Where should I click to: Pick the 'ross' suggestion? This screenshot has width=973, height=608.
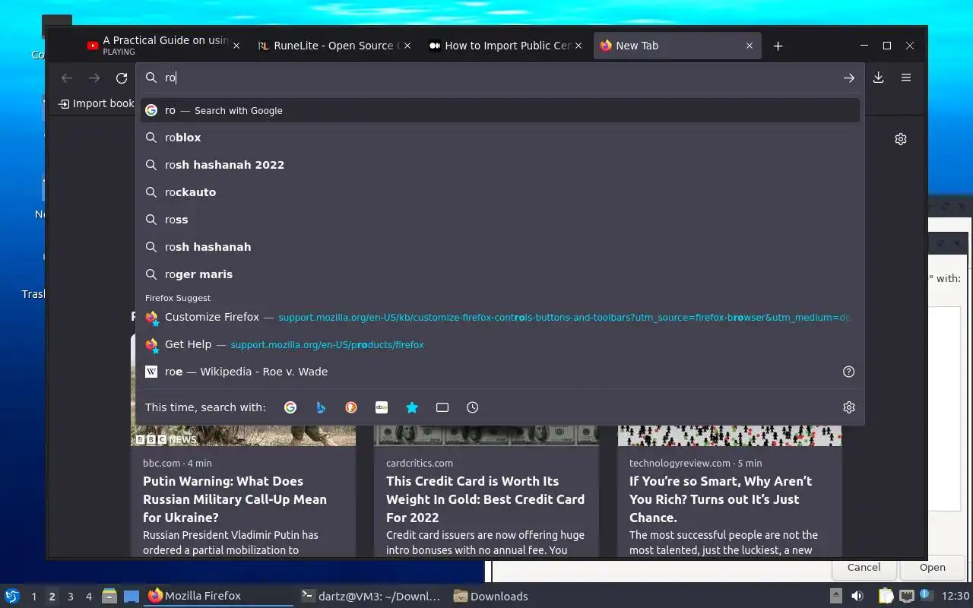point(500,220)
